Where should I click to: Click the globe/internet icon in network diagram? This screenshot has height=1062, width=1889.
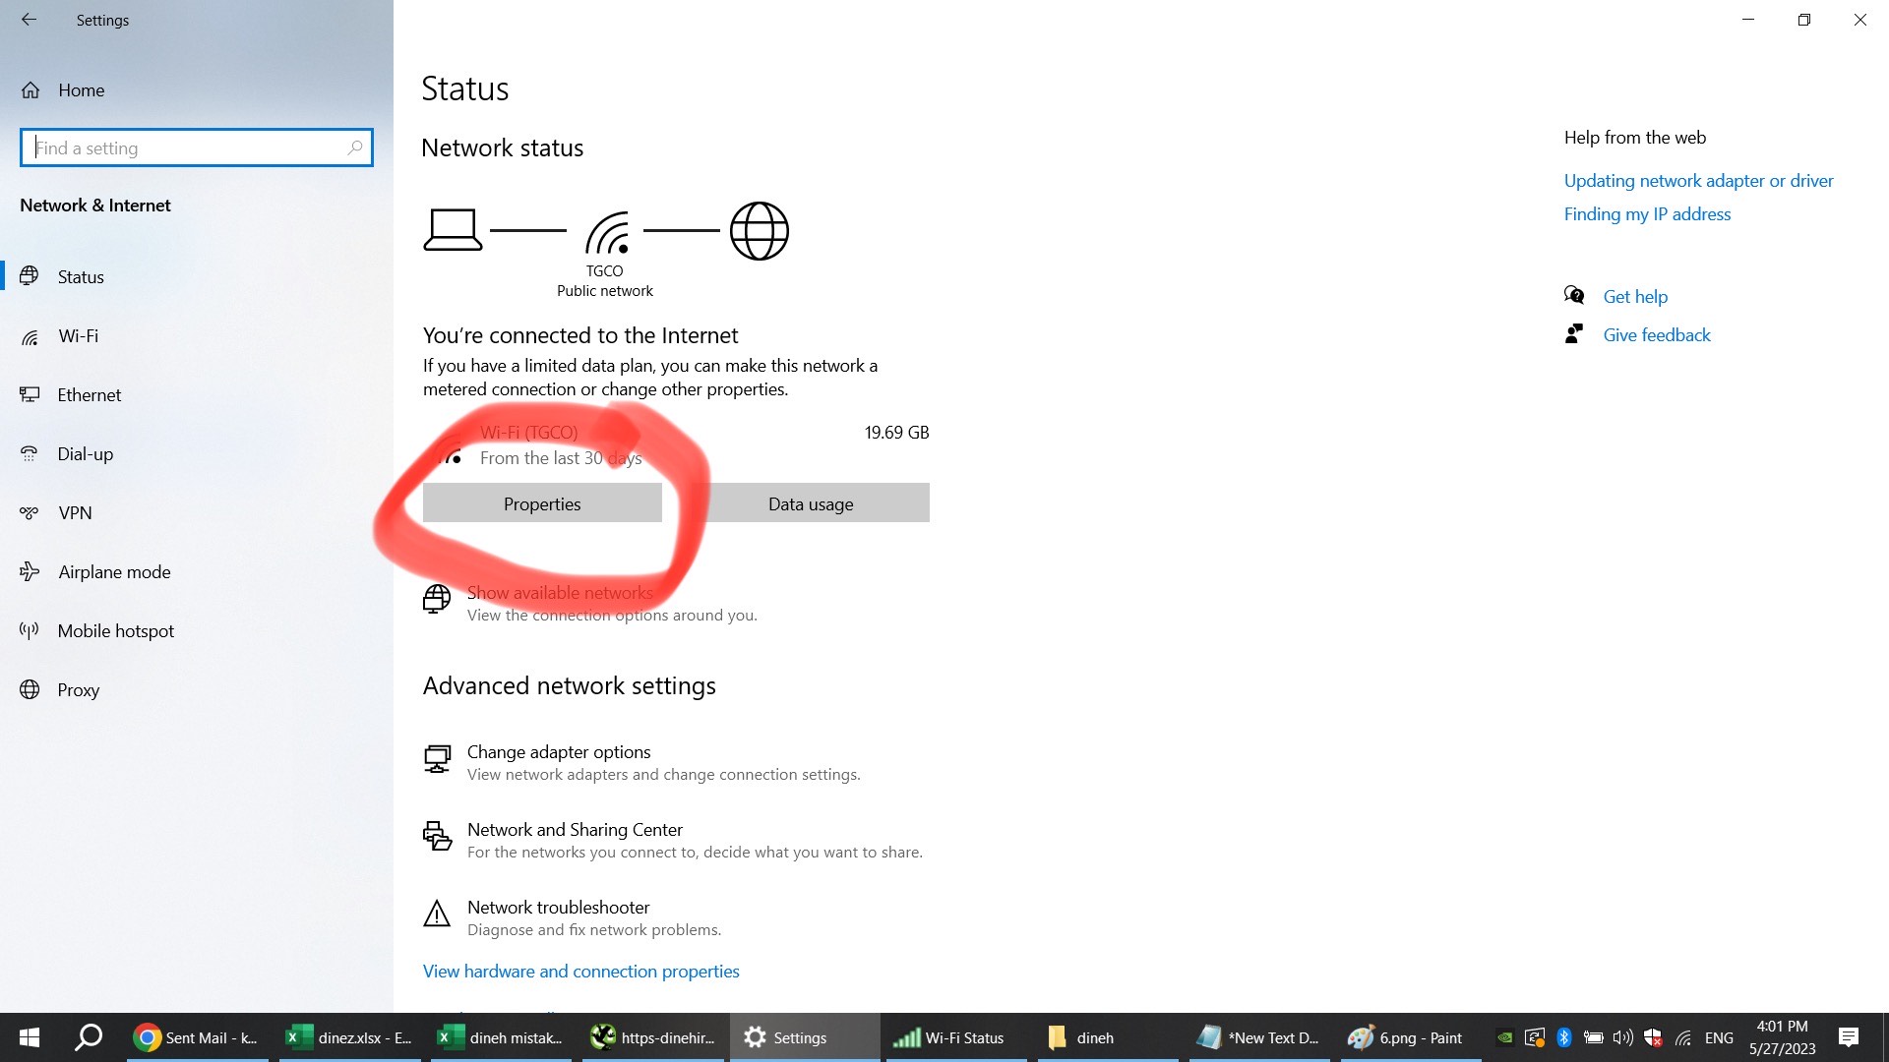pyautogui.click(x=758, y=231)
